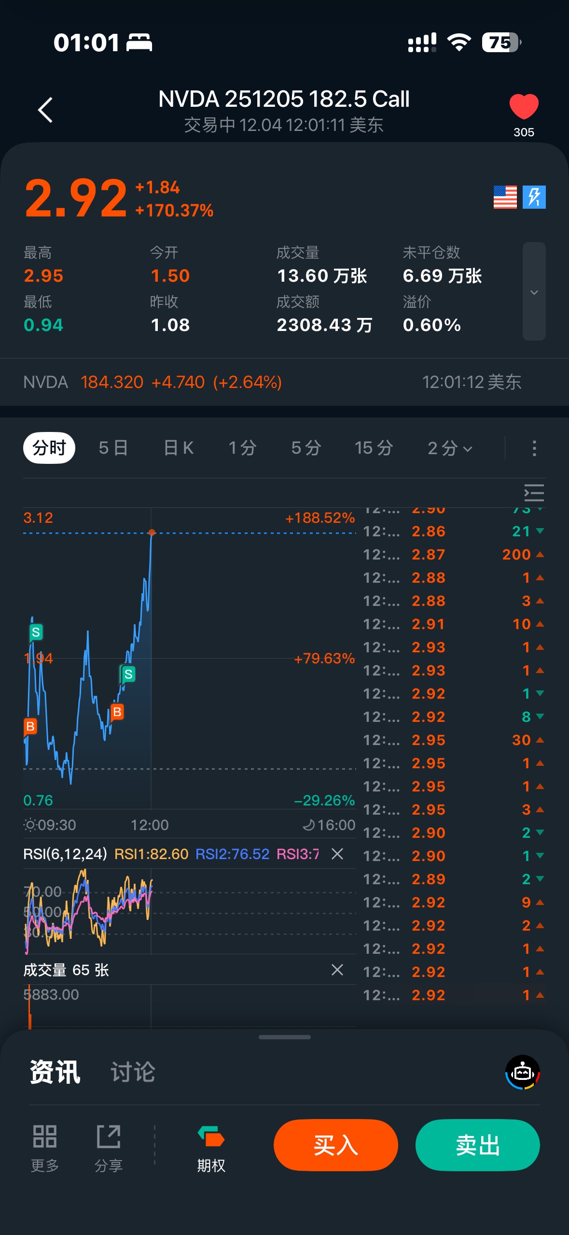Tap the US flag market icon
Image resolution: width=569 pixels, height=1235 pixels.
[505, 197]
